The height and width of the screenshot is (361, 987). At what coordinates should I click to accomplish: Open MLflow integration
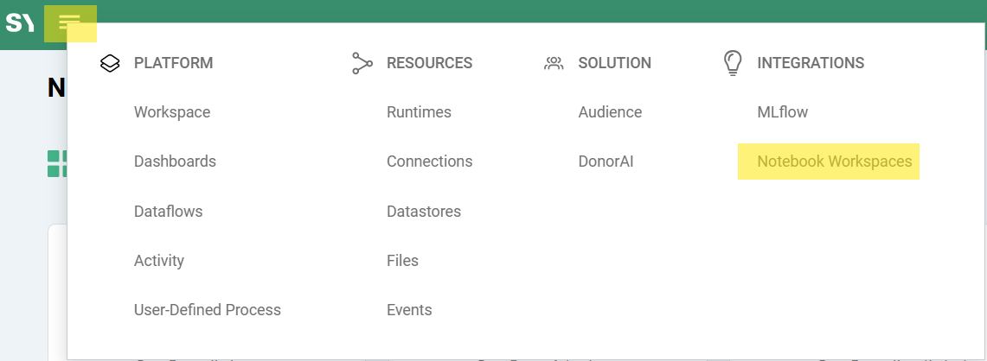coord(782,112)
